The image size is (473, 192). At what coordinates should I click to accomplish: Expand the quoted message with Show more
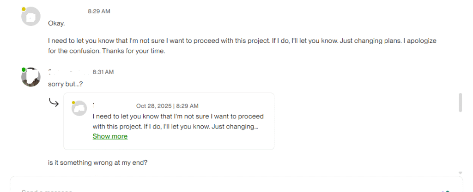click(x=110, y=136)
